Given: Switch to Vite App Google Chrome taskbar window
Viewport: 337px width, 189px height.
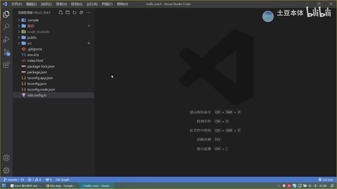Looking at the screenshot, I should [x=61, y=186].
